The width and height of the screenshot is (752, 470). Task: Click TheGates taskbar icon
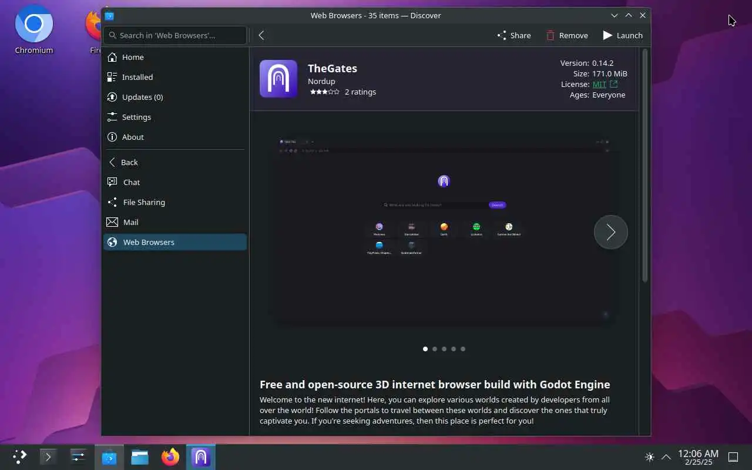(x=201, y=456)
